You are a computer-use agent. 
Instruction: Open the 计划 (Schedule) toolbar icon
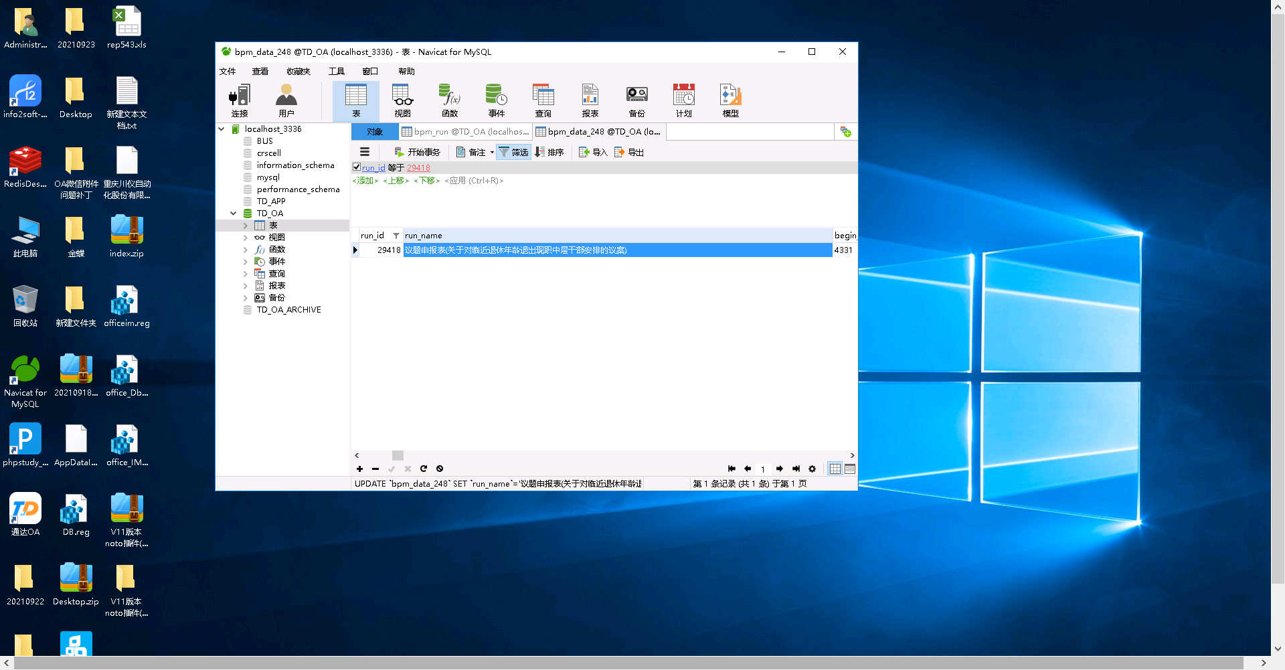[684, 101]
